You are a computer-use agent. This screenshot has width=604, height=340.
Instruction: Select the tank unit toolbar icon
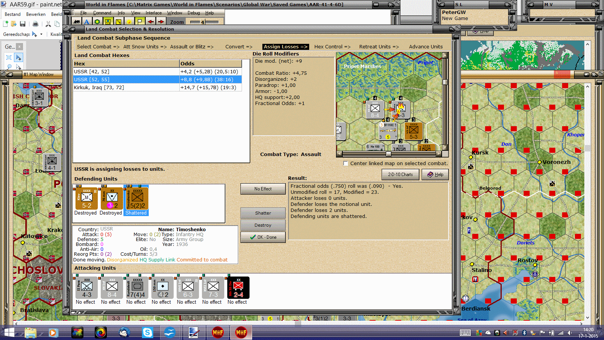(x=77, y=22)
